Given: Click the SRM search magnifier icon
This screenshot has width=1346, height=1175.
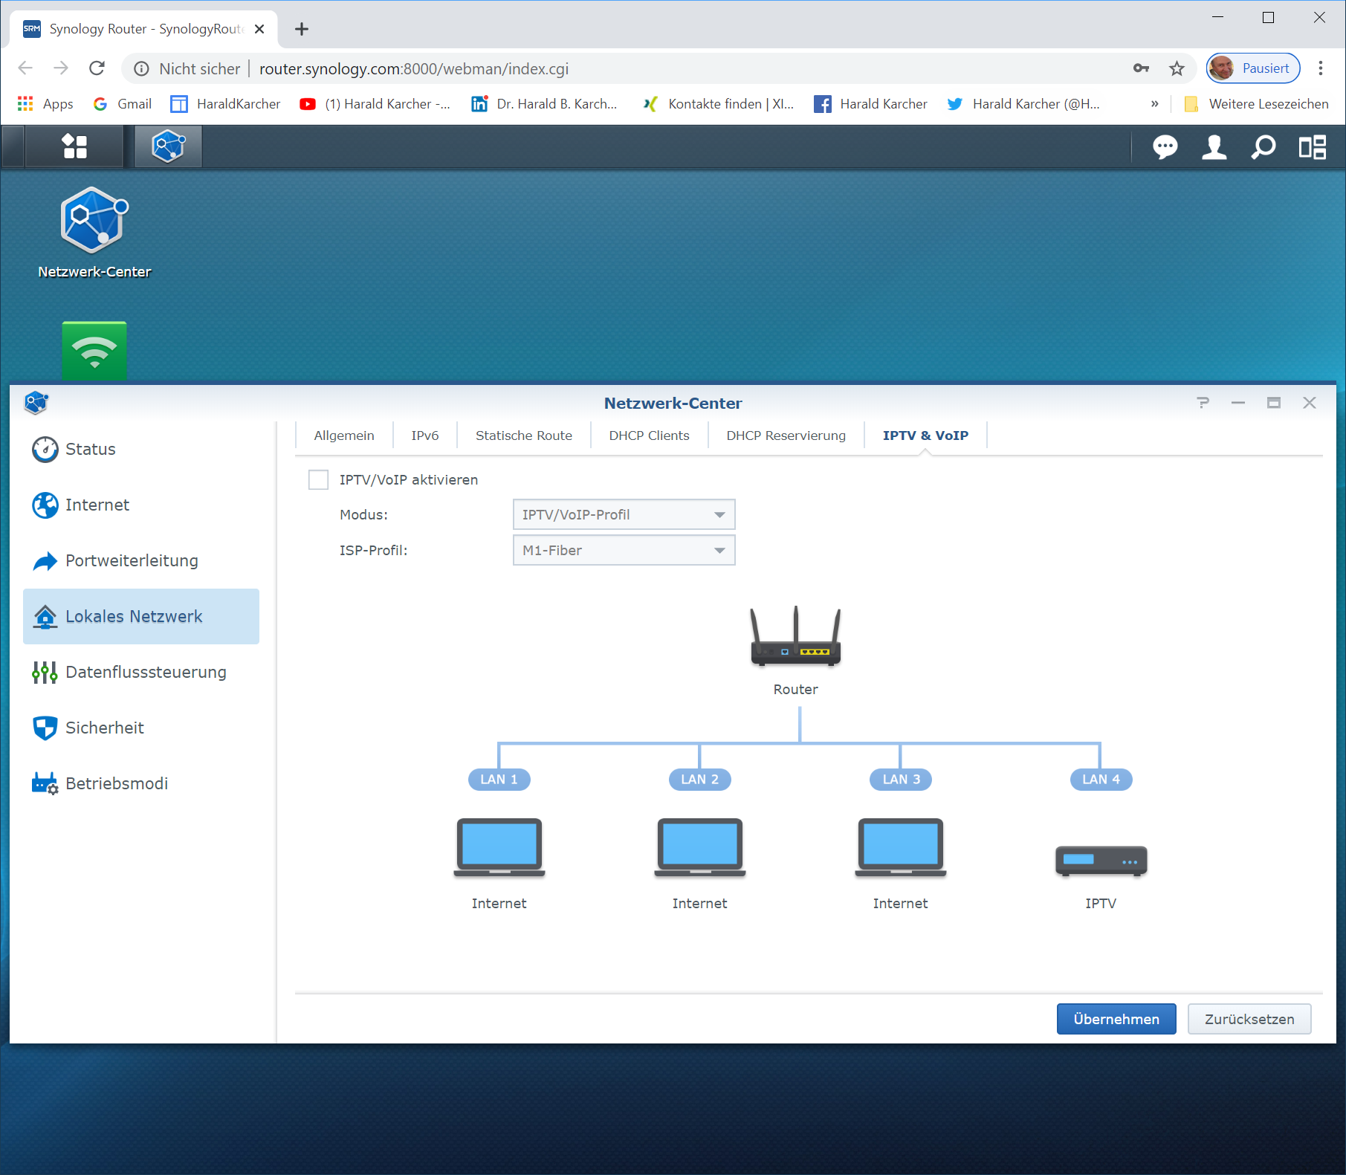Looking at the screenshot, I should tap(1263, 147).
